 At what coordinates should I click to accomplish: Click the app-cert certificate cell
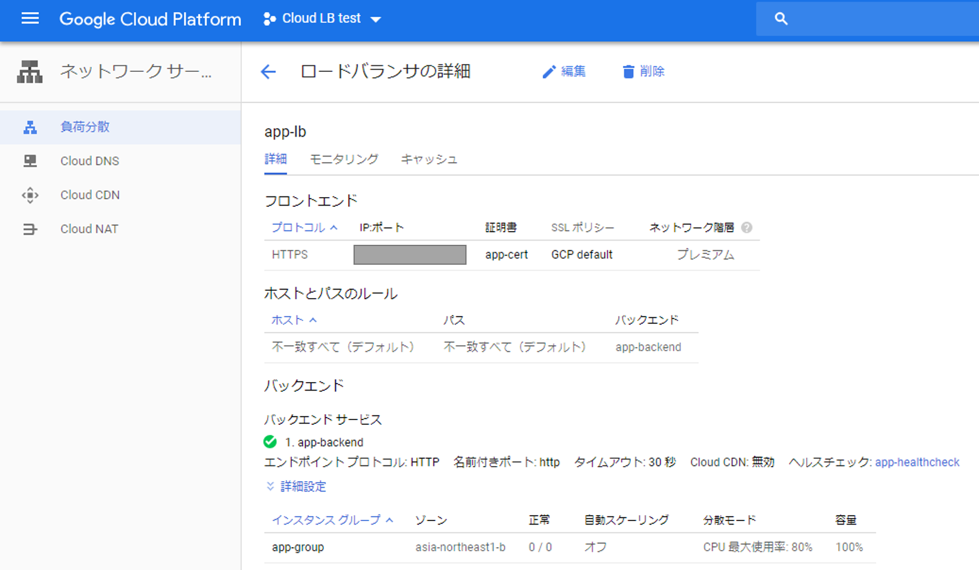[506, 254]
